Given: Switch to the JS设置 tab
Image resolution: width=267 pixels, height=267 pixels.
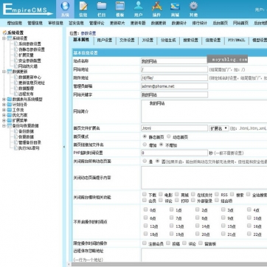Looking at the screenshot, I should [148, 41].
